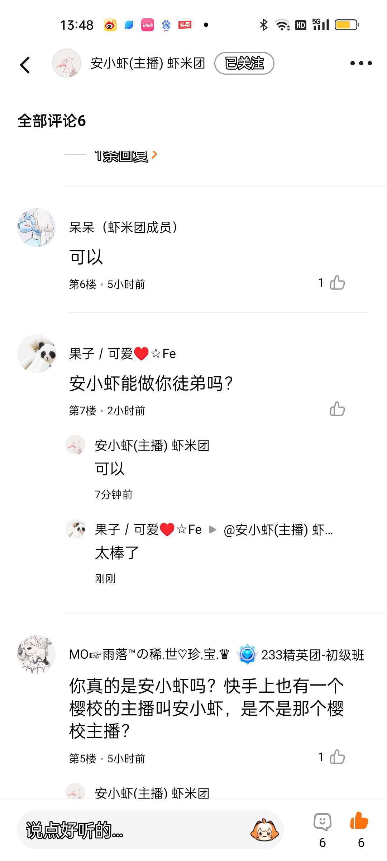Like the 7th floor comment by 果子
The height and width of the screenshot is (861, 387).
(x=337, y=409)
